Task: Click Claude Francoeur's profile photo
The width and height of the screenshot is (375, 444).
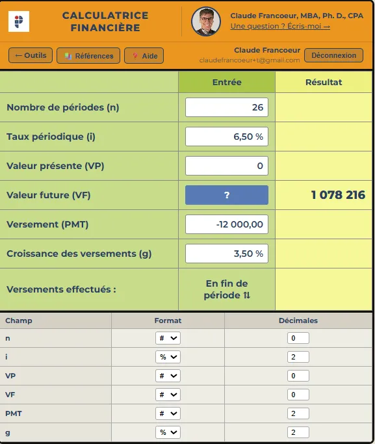Action: tap(206, 21)
